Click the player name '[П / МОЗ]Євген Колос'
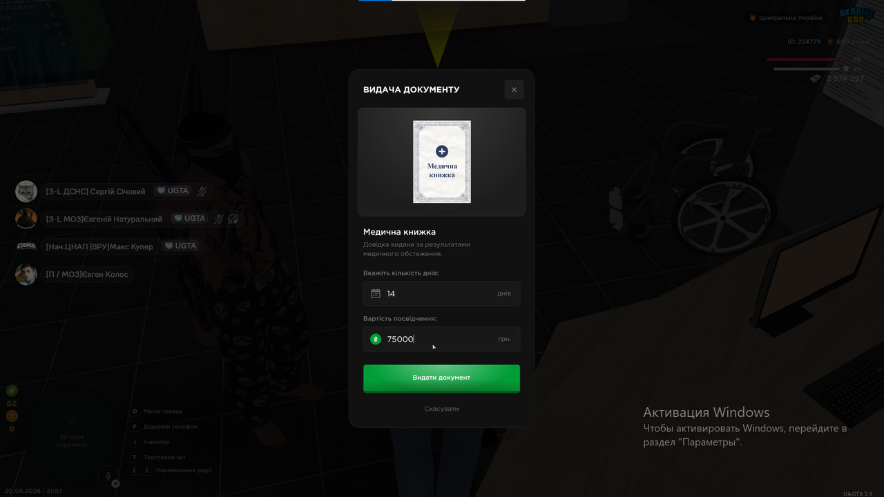The width and height of the screenshot is (884, 497). [x=87, y=274]
